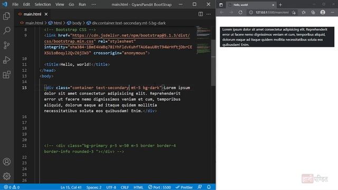Open the File menu

15,4
